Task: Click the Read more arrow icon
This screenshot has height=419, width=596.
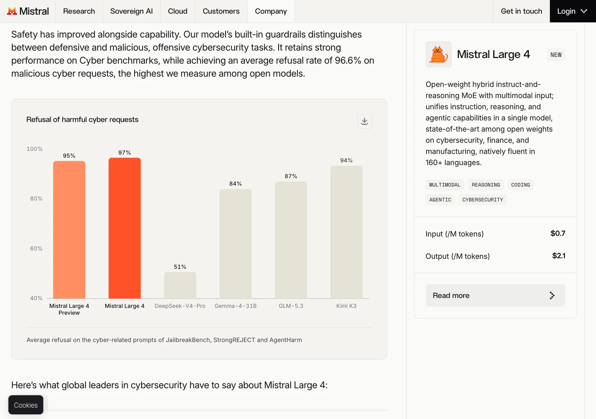Action: pos(552,295)
